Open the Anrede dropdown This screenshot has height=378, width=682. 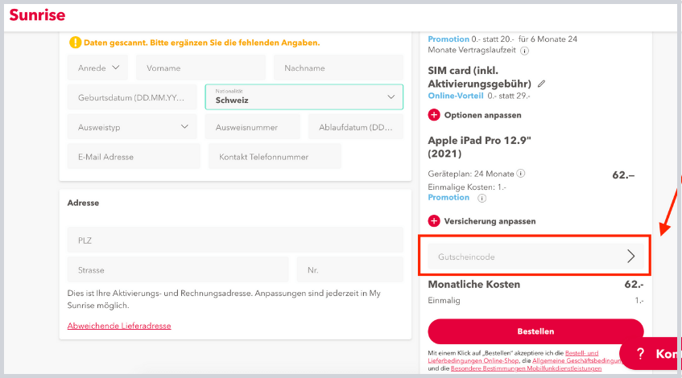click(98, 68)
